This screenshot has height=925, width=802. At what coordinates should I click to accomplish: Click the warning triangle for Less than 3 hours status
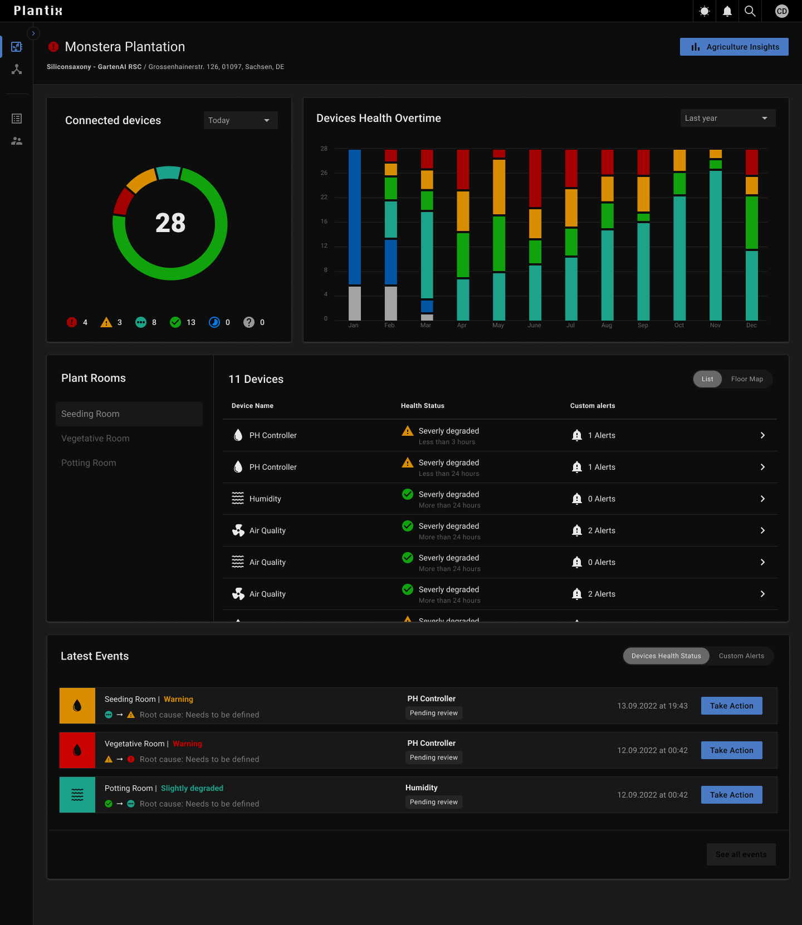pyautogui.click(x=408, y=431)
